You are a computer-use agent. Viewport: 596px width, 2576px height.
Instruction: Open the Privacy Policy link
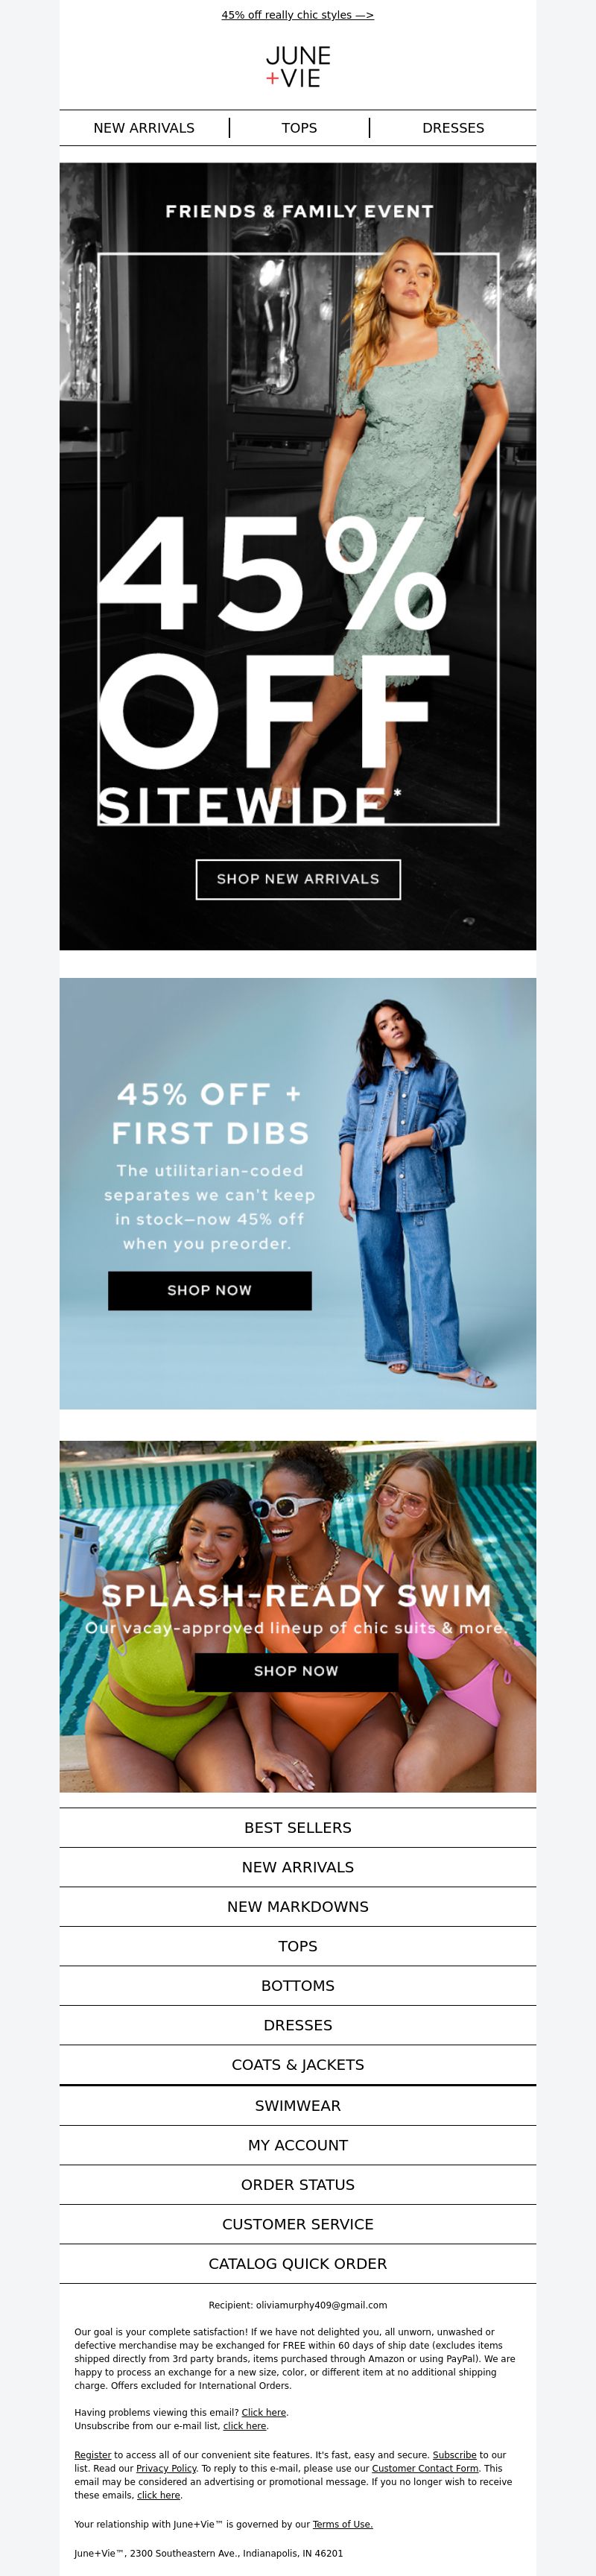point(166,2468)
